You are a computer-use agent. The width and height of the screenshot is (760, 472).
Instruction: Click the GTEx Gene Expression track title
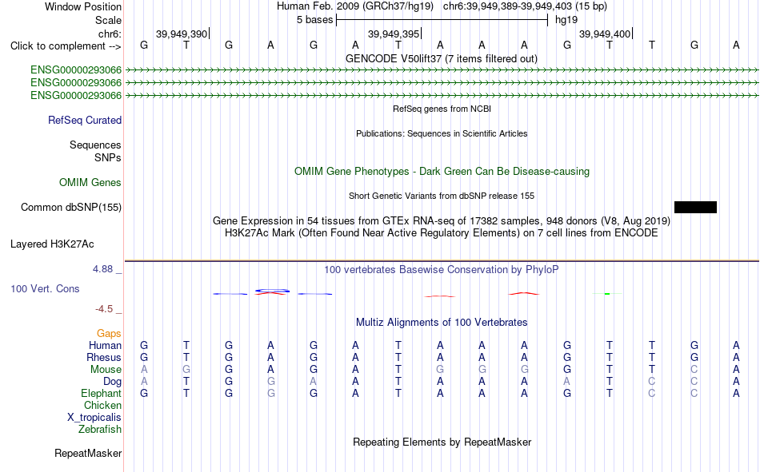(x=442, y=220)
